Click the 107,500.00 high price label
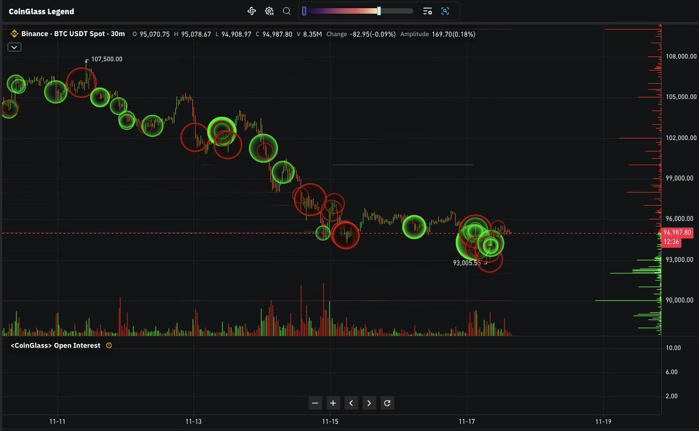 point(107,59)
